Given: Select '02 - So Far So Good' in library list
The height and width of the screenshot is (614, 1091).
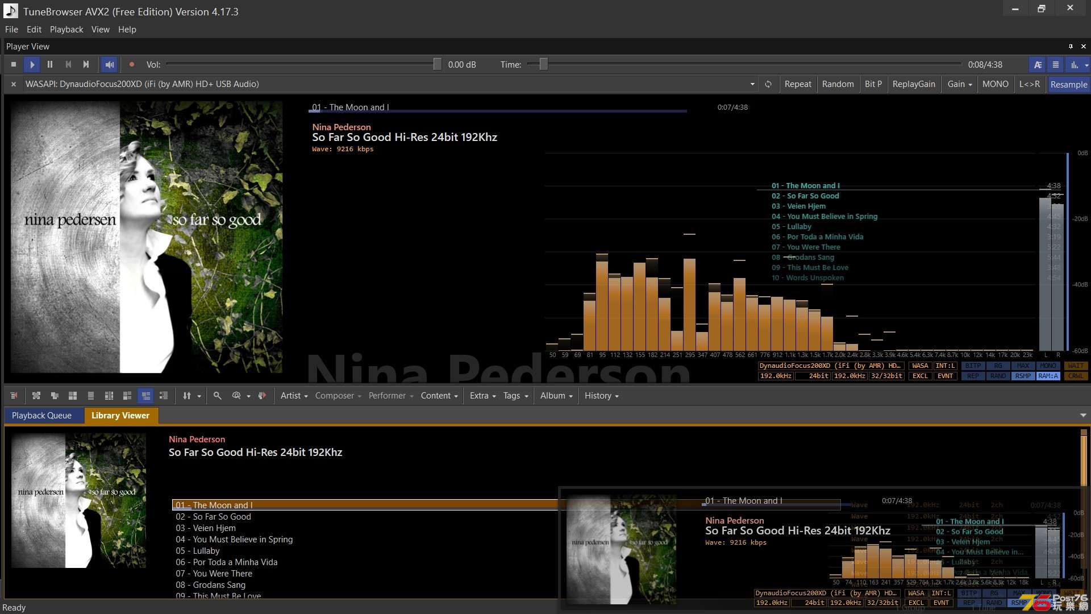Looking at the screenshot, I should (213, 517).
